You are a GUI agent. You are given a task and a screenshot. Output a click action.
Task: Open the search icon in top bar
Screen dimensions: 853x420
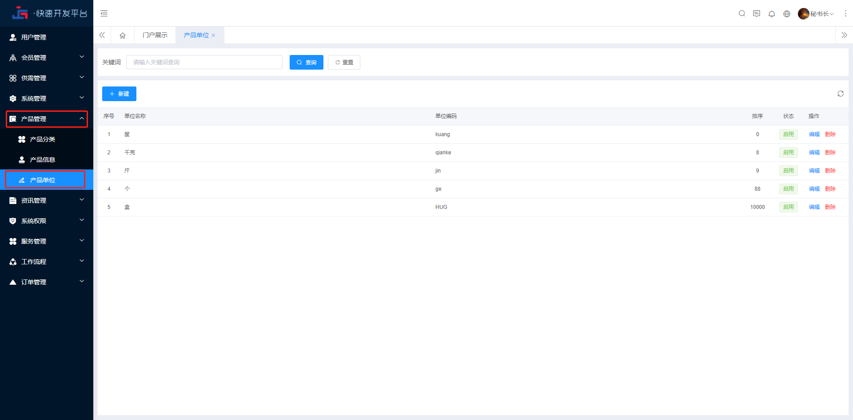point(742,14)
